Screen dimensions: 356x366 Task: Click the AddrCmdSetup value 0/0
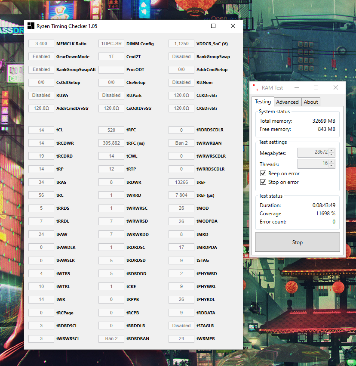pos(181,70)
